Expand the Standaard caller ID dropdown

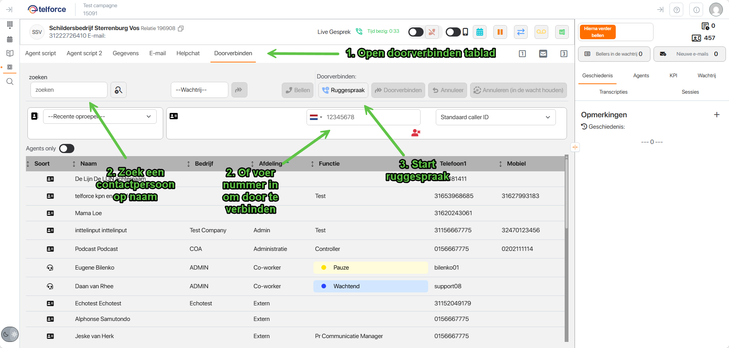[x=495, y=117]
